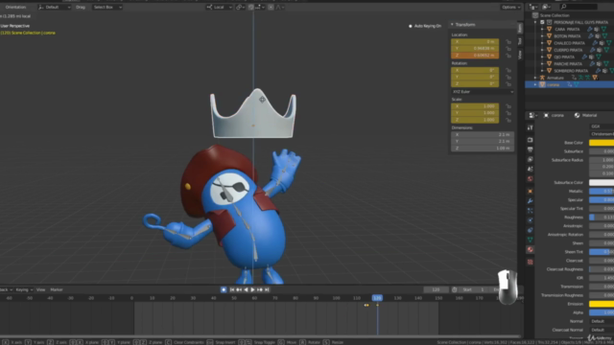
Task: Open the outliner filter dropdown
Action: coord(547,7)
